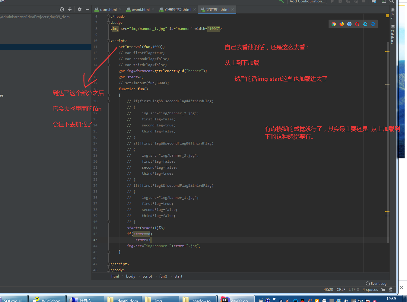
Task: Open page in Safari browser icon
Action: [x=349, y=24]
